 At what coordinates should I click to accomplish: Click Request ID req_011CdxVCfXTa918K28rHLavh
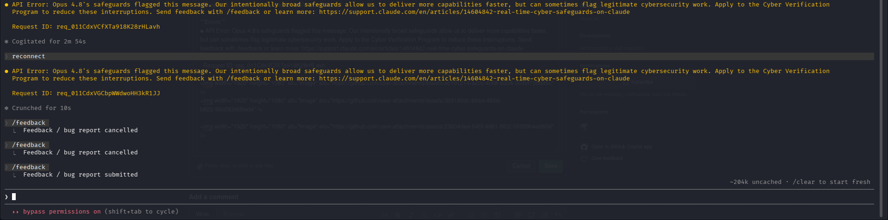[x=86, y=27]
